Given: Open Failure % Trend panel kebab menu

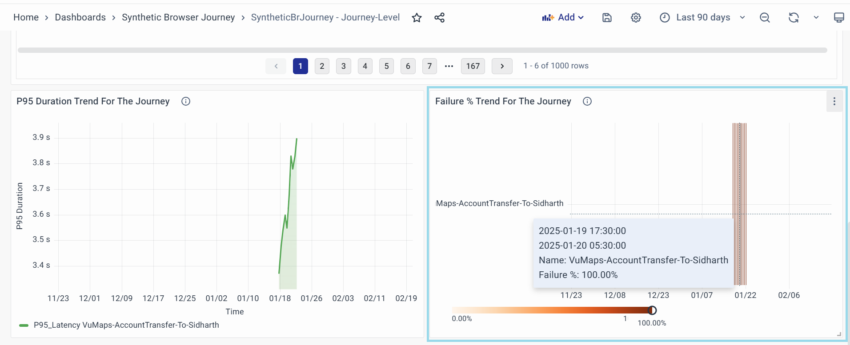Looking at the screenshot, I should 834,102.
